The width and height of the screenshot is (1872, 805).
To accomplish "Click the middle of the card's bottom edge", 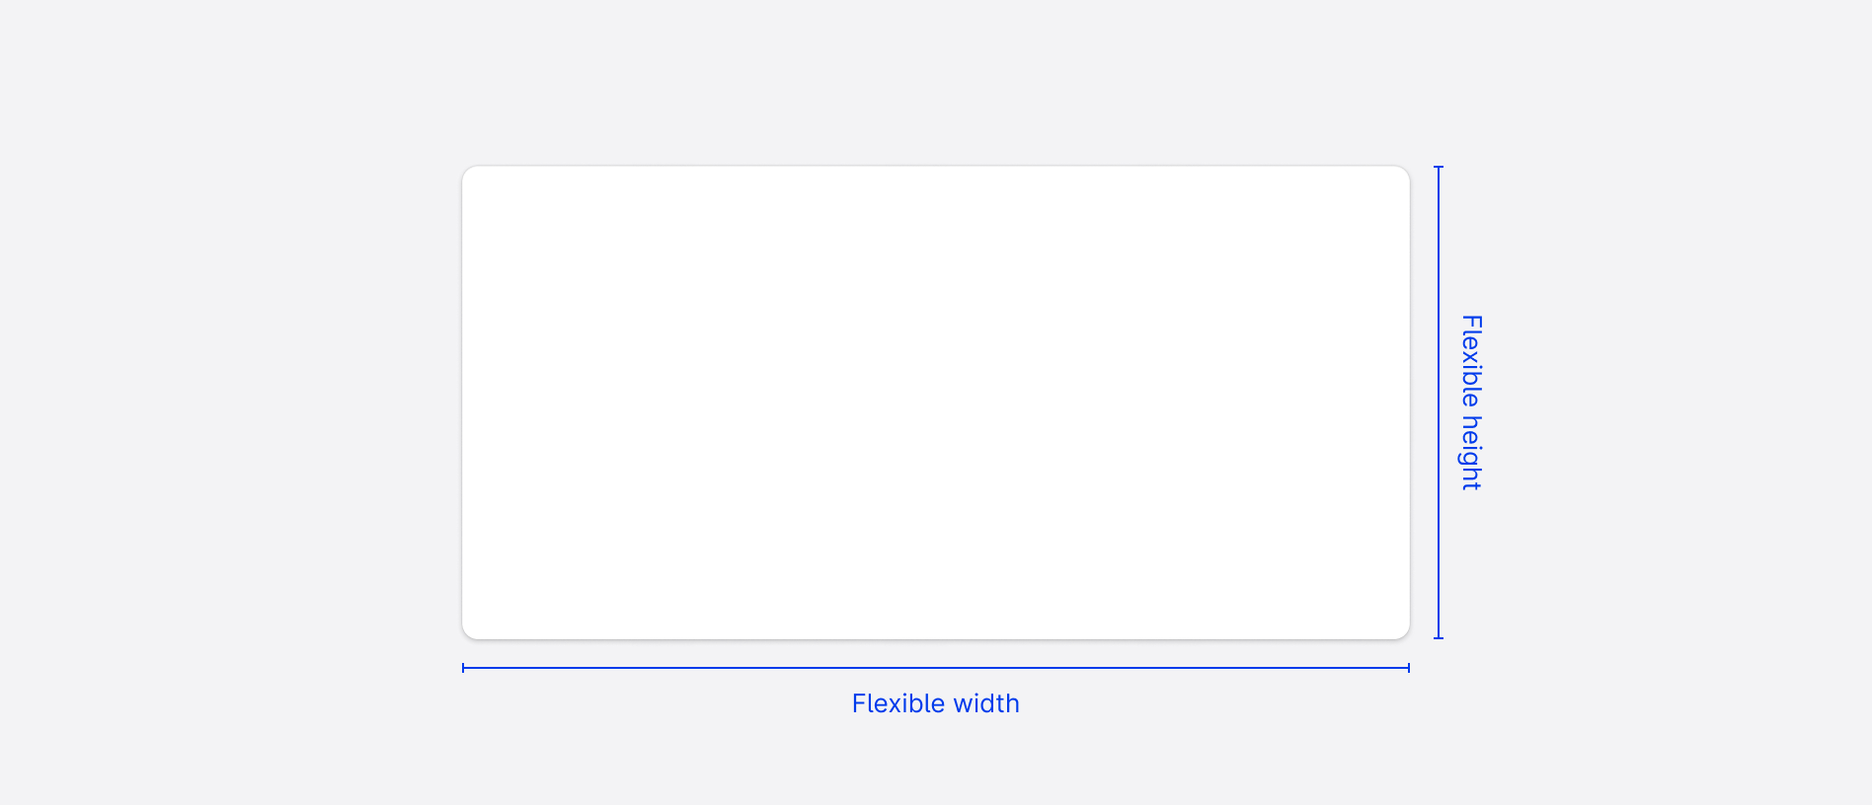I will 936,638.
